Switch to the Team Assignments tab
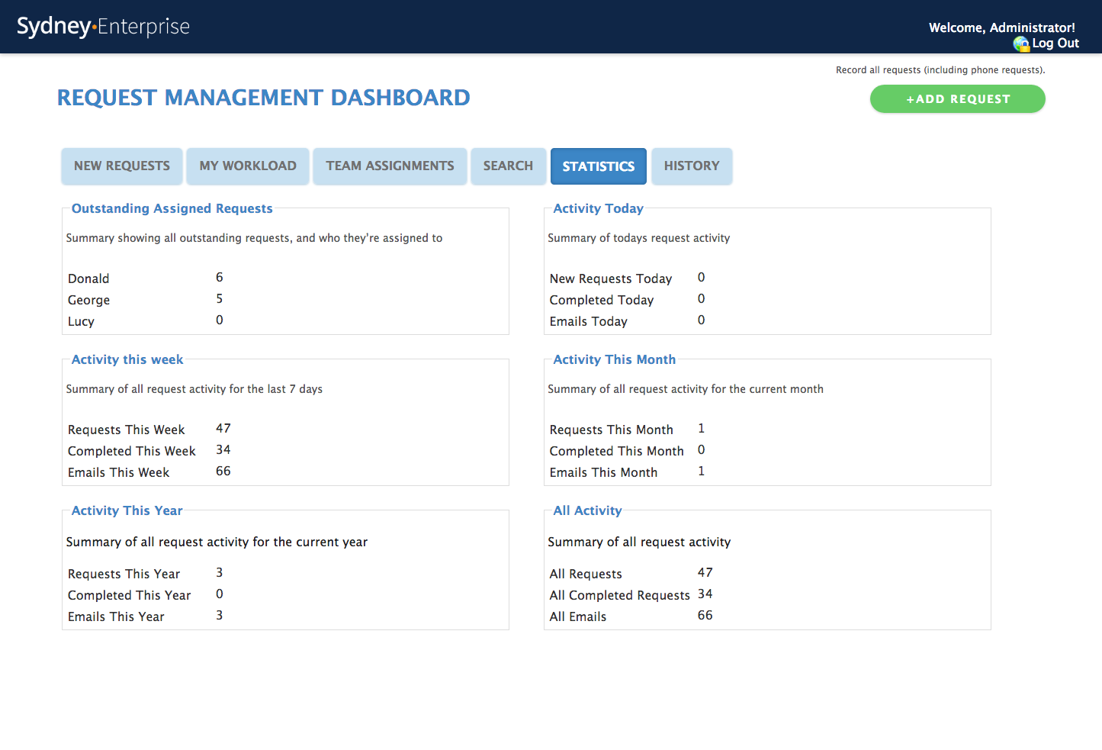Image resolution: width=1102 pixels, height=750 pixels. point(389,166)
